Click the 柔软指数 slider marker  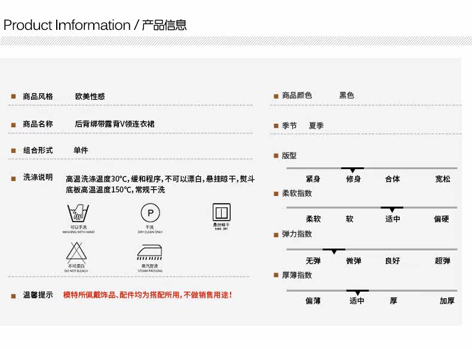(x=392, y=209)
